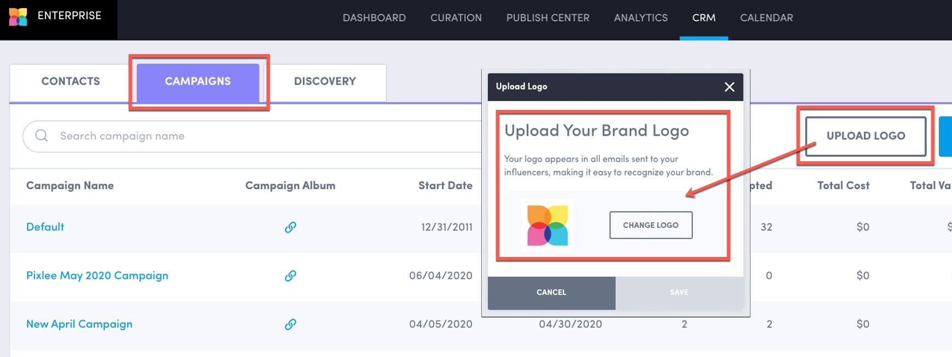
Task: Click the Pixlee logo icon top-left
Action: 18,16
